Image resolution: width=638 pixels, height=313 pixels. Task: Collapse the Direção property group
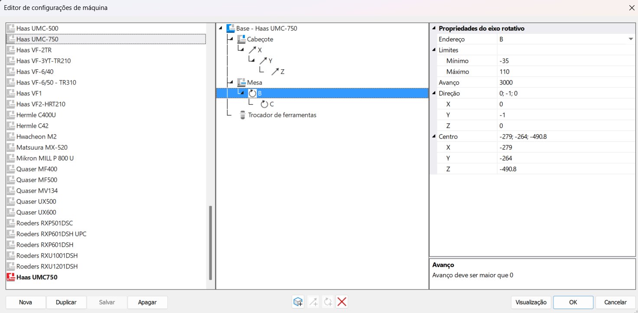click(x=434, y=93)
